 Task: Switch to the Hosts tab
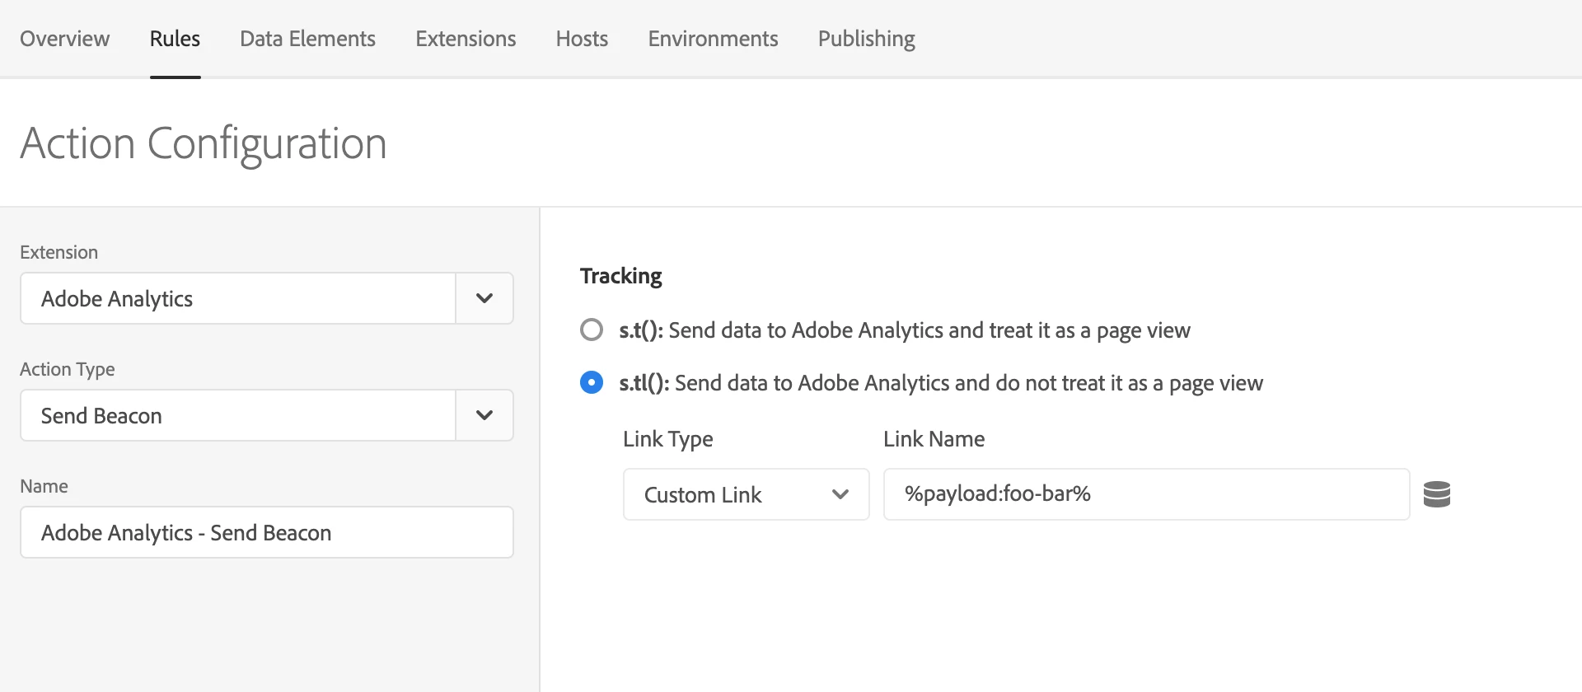pyautogui.click(x=582, y=39)
